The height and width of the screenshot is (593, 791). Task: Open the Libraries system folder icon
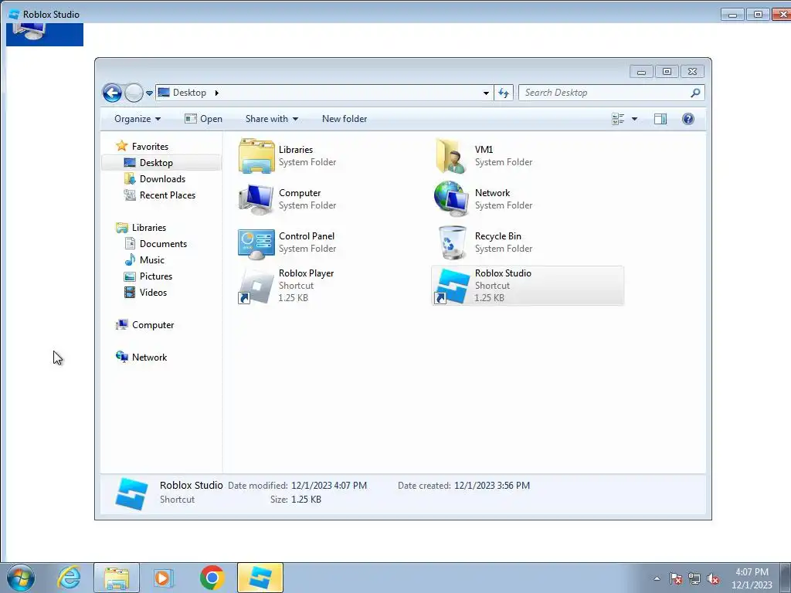(x=256, y=156)
